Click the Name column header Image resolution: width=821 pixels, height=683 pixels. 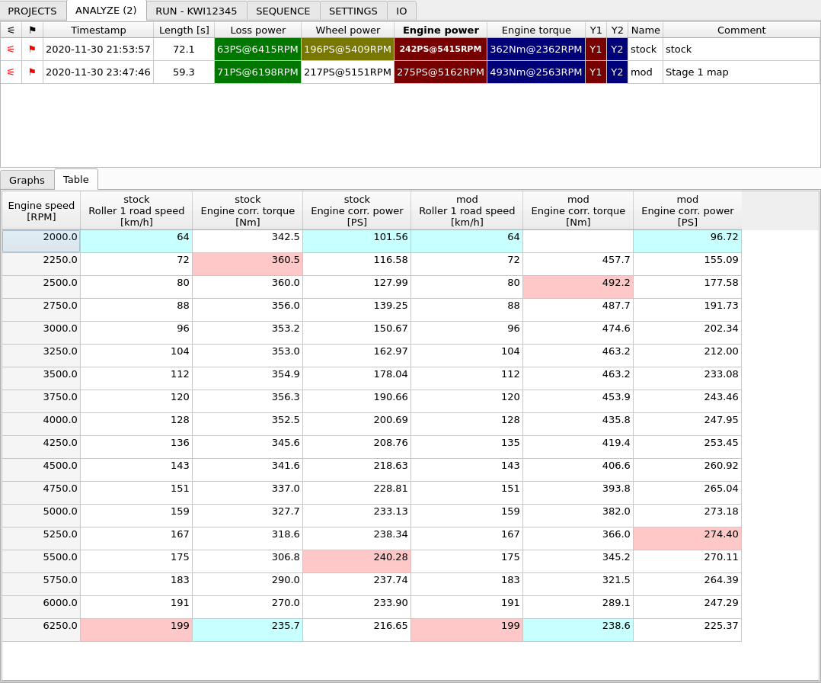coord(646,30)
